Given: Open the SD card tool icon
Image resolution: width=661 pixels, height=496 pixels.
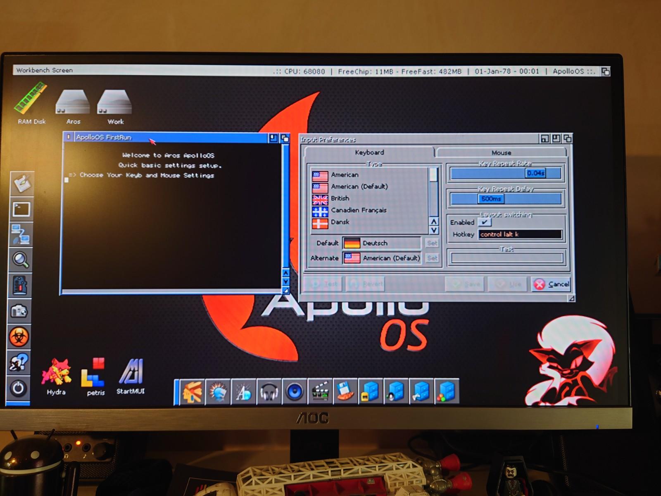Looking at the screenshot, I should tap(20, 286).
